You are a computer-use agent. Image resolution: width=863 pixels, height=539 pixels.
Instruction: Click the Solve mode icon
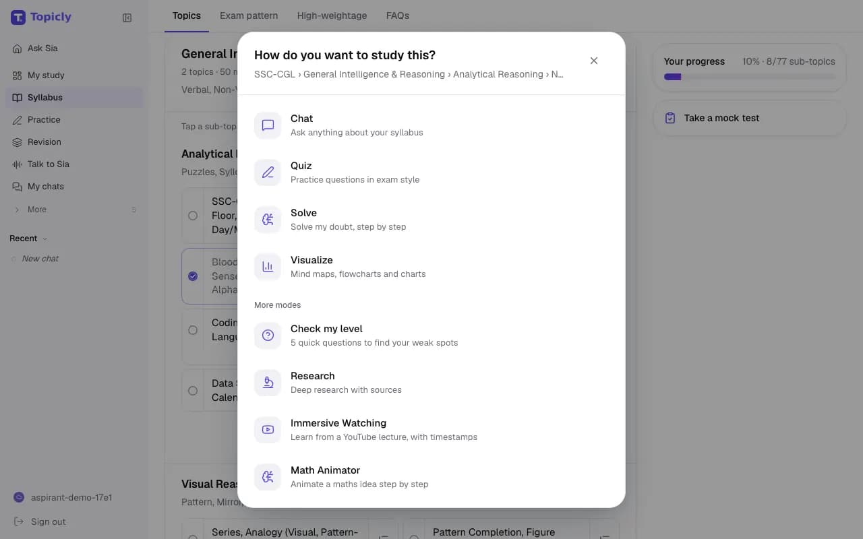coord(268,220)
